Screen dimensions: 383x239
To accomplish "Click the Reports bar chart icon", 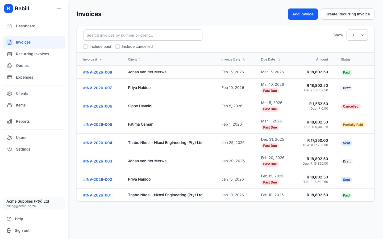I will [10, 121].
